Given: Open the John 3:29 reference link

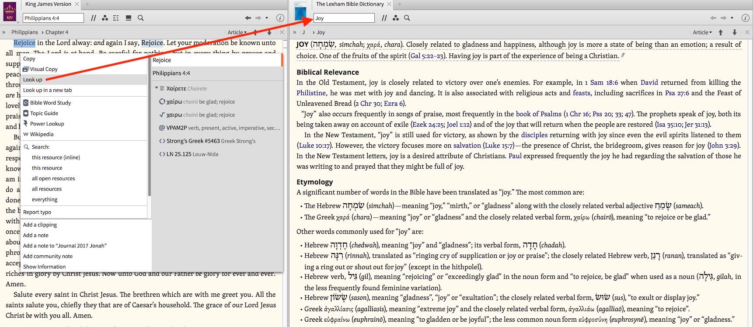Looking at the screenshot, I should pos(723,146).
